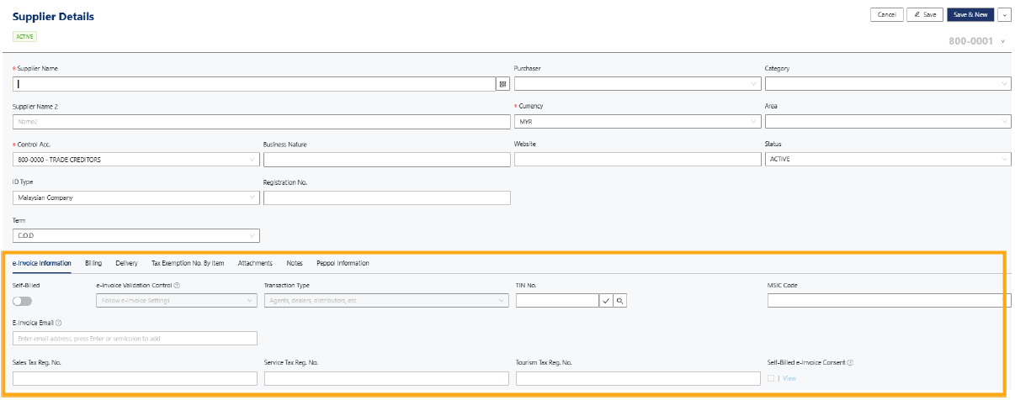
Task: Click the TIN No. search magnifier icon
Action: point(620,300)
